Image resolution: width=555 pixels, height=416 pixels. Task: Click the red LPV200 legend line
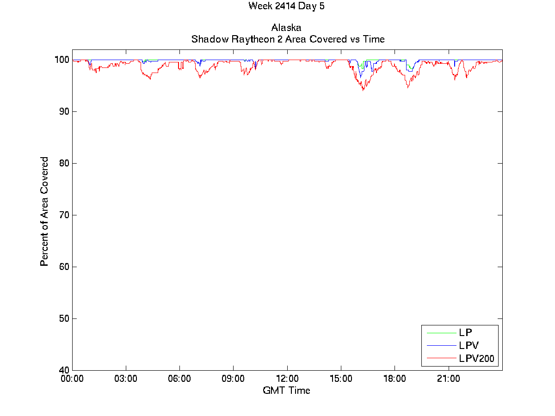(x=440, y=358)
